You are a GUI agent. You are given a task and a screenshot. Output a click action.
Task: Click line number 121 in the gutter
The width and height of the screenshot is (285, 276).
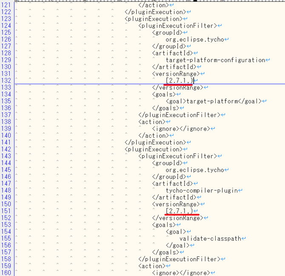click(6, 5)
